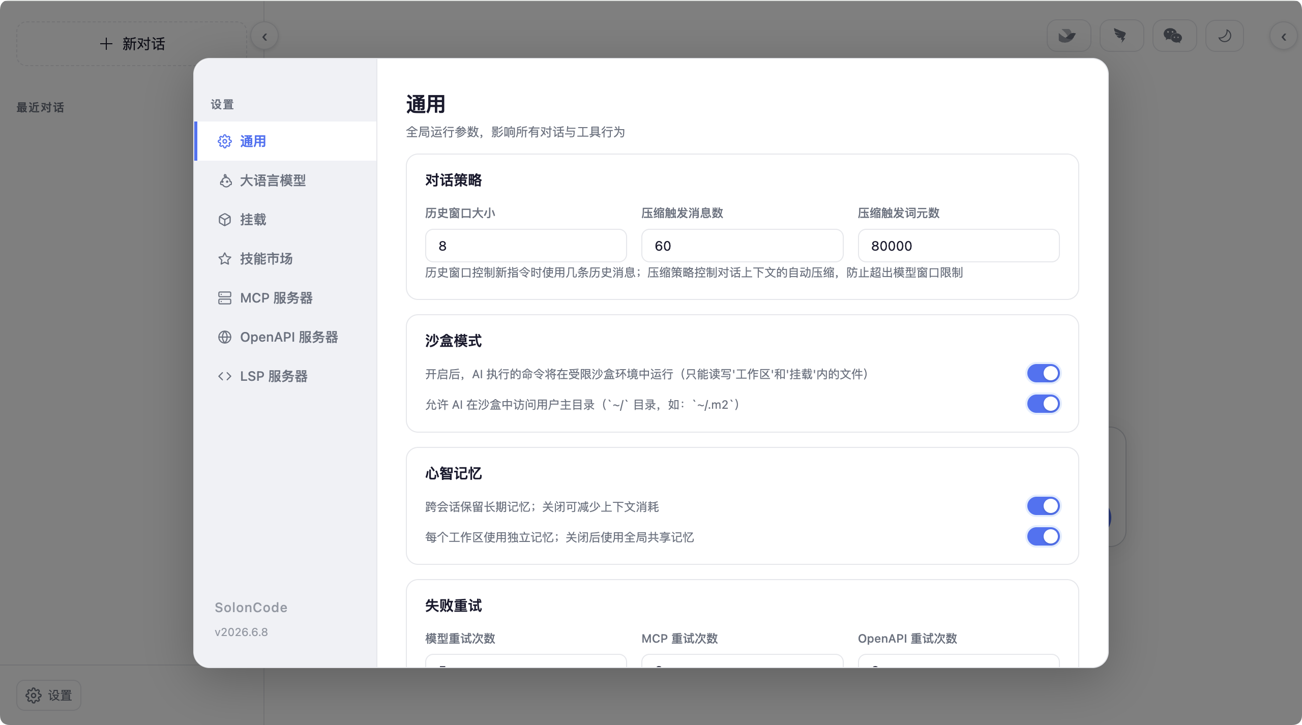Turn off cross-session long-term memory toggle

(x=1043, y=506)
